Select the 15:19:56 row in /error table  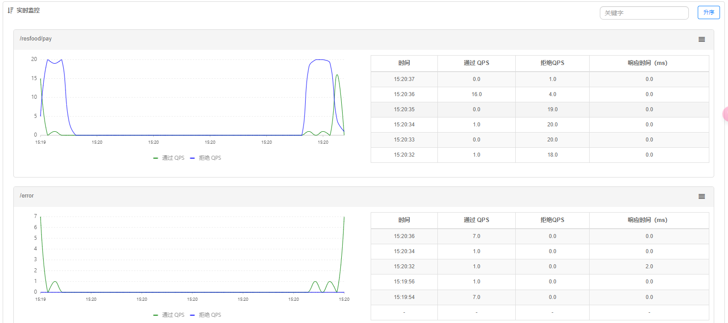coord(540,282)
